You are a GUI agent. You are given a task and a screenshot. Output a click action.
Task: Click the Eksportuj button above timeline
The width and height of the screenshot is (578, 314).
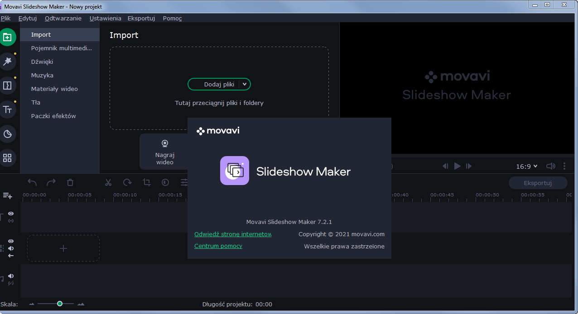point(538,183)
